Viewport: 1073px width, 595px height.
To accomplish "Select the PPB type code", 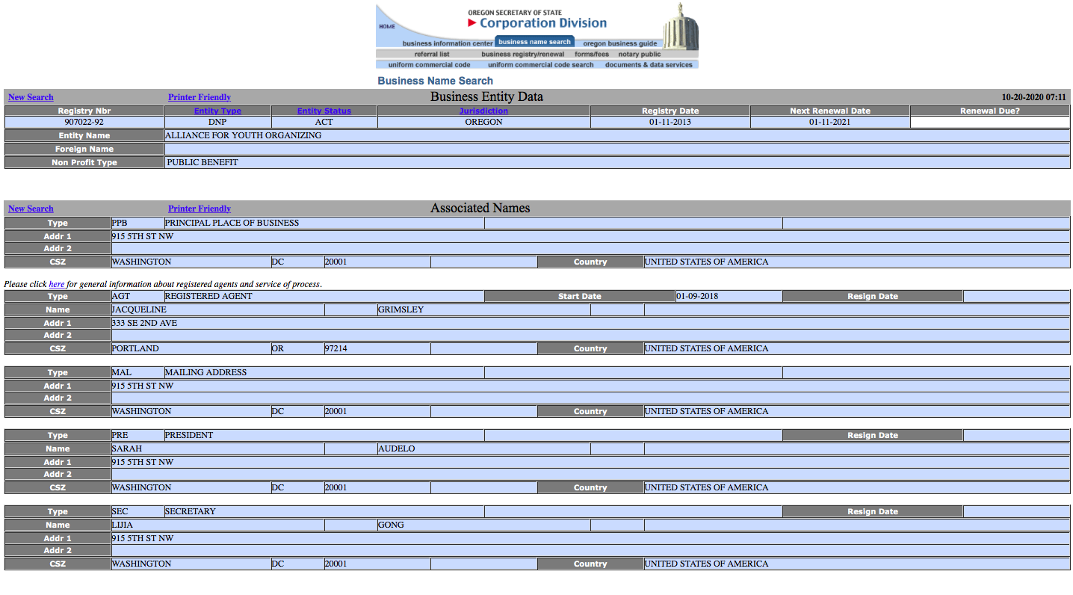I will click(120, 223).
